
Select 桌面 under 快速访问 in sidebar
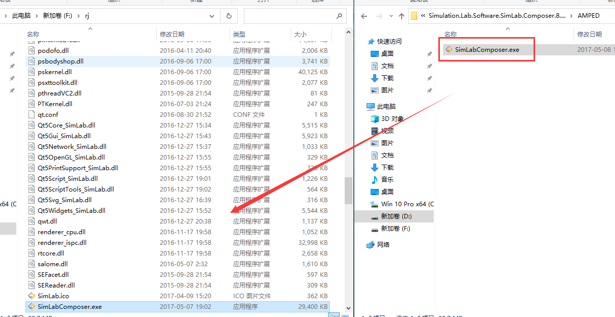[387, 53]
